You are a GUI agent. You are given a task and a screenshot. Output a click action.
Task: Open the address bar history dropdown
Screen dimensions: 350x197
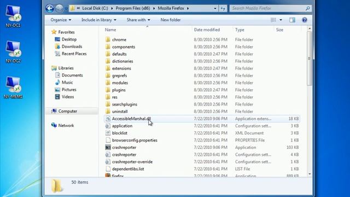(215, 9)
